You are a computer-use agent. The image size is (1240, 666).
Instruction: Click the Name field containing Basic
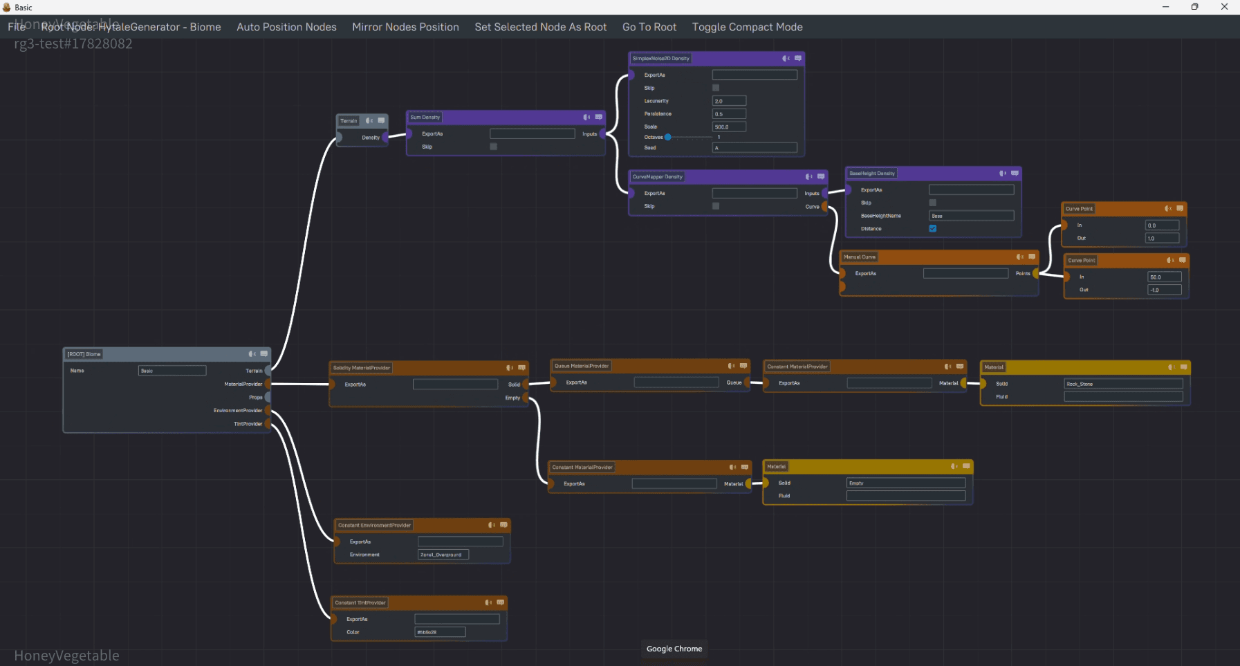[x=172, y=371]
